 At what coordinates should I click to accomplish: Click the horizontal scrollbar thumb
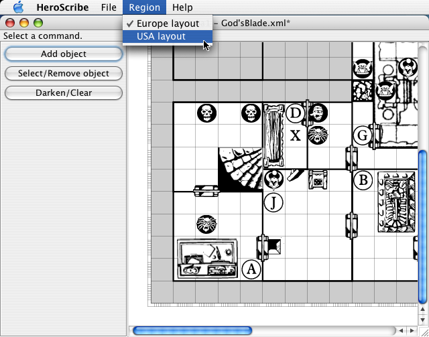(192, 330)
